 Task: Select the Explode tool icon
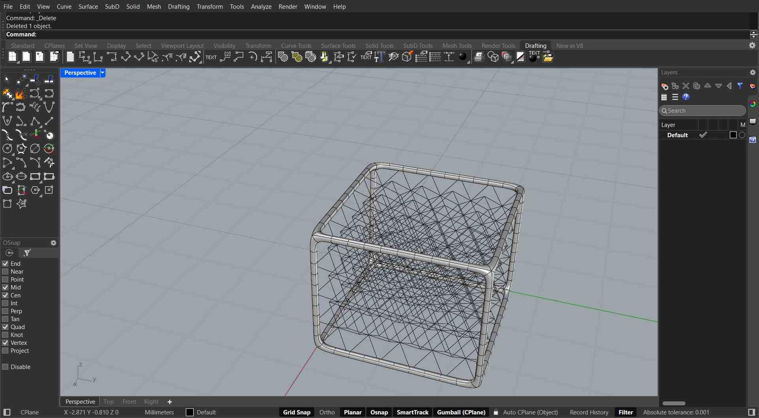pos(21,94)
